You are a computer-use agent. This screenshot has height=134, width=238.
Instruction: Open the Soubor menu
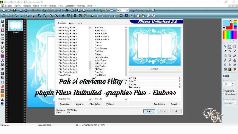coord(9,6)
